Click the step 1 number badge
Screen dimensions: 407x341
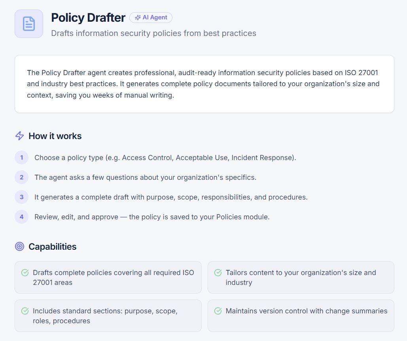pyautogui.click(x=21, y=158)
